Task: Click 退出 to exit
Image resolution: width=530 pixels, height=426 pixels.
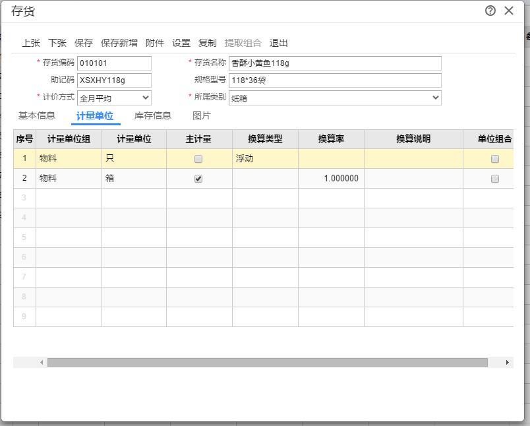Action: click(279, 43)
